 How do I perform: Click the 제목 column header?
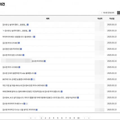48,19
